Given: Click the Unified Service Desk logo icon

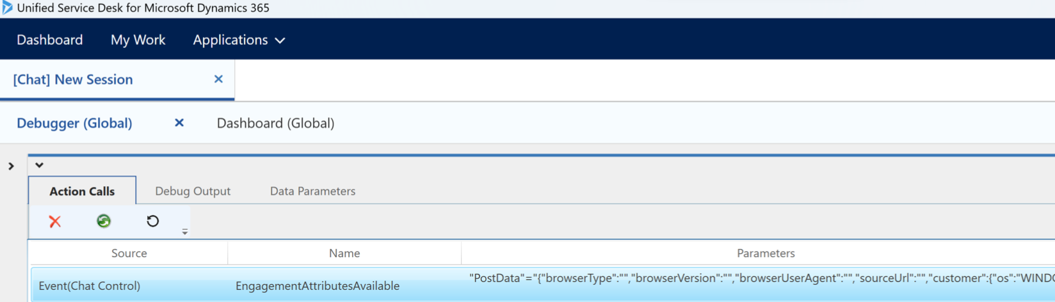Looking at the screenshot, I should [x=7, y=8].
